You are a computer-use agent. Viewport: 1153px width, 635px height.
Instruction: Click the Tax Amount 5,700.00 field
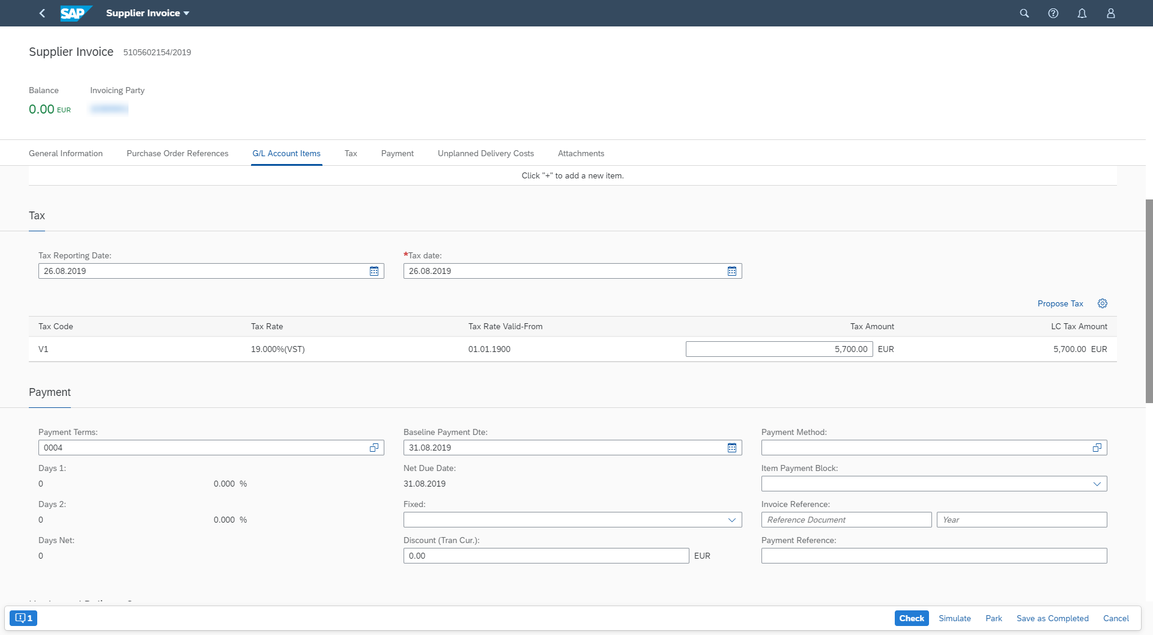tap(779, 349)
